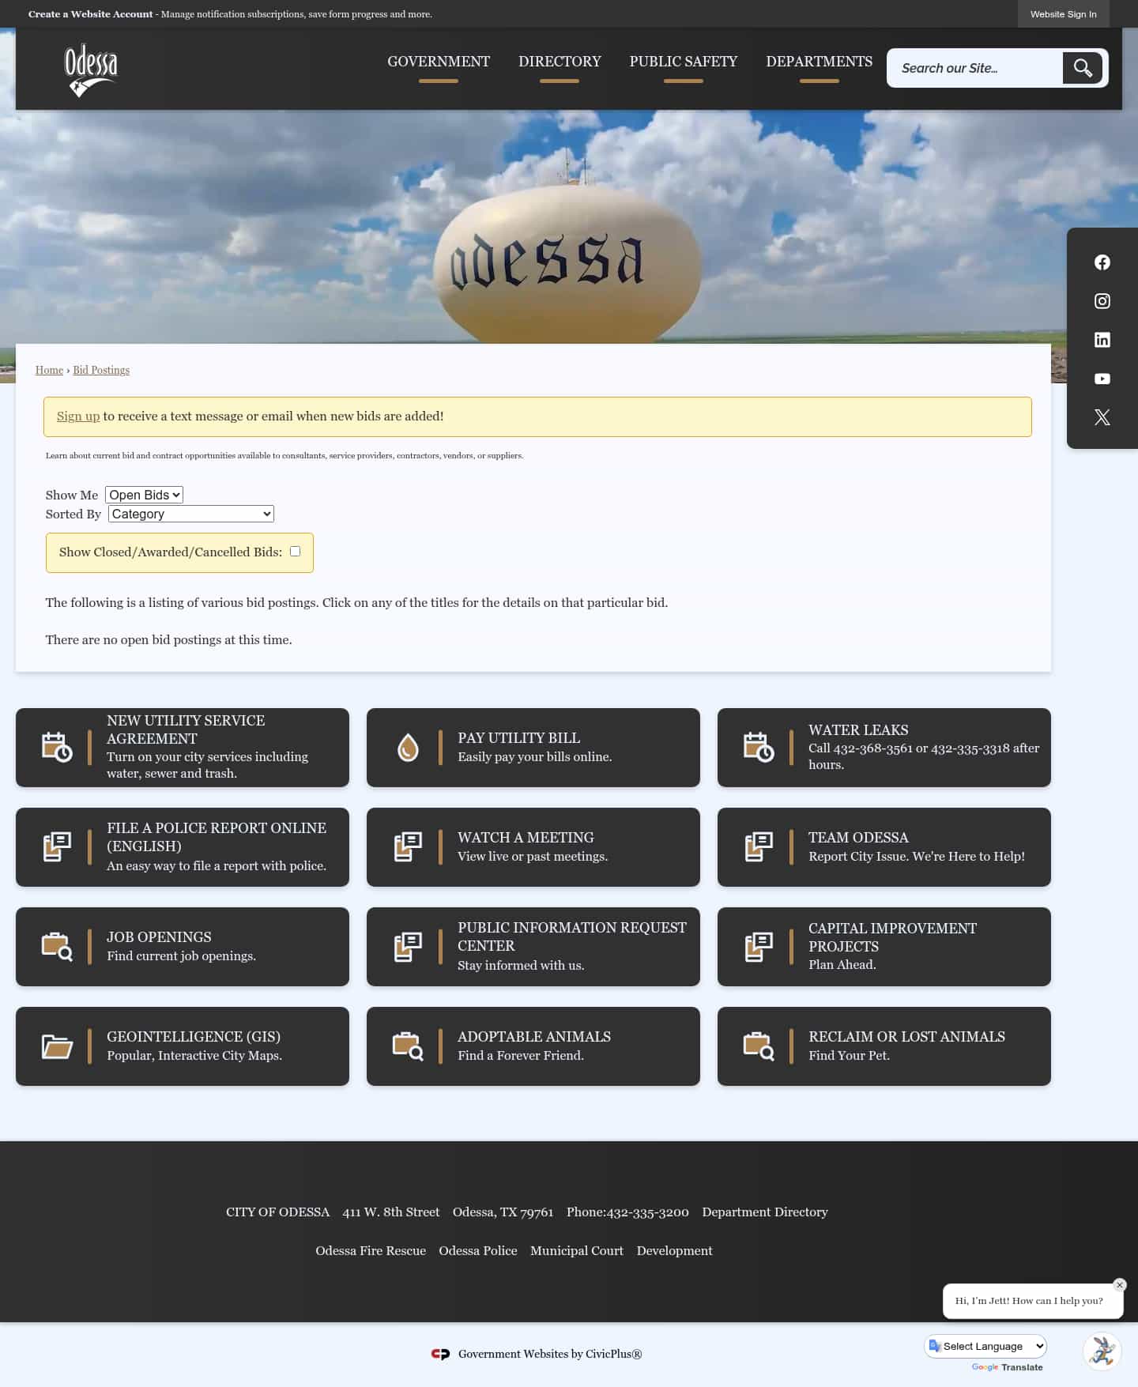The height and width of the screenshot is (1387, 1138).
Task: Open Job Openings card title
Action: tap(159, 937)
